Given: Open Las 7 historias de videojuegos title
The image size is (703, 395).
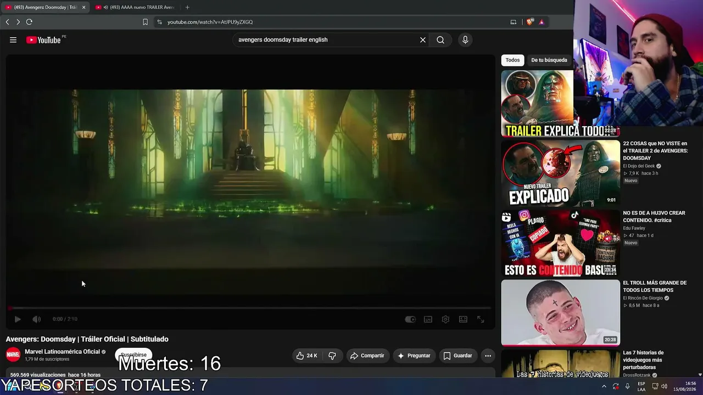Looking at the screenshot, I should 643,360.
